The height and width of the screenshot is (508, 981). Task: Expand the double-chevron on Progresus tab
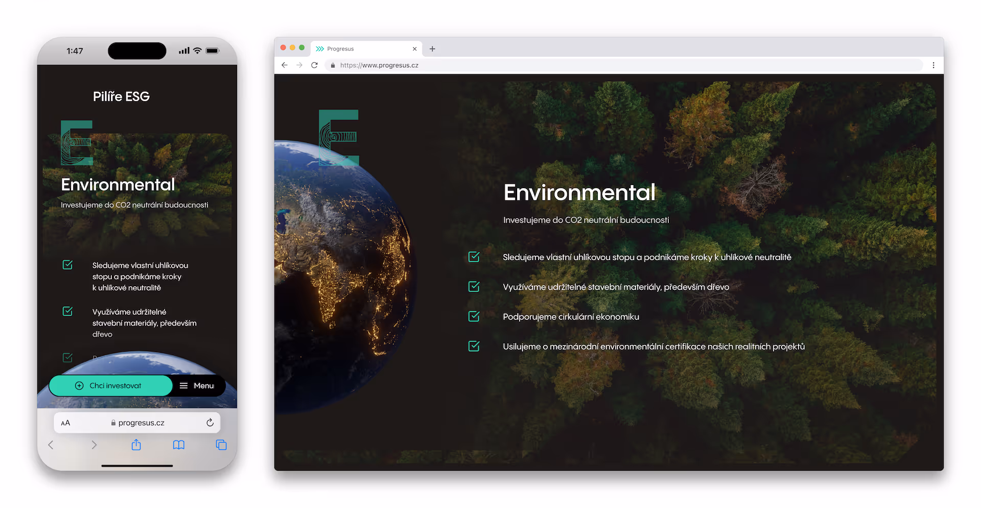pos(319,49)
